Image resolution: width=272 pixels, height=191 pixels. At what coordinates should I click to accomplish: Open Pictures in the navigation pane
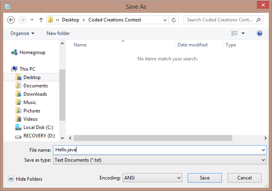click(32, 110)
